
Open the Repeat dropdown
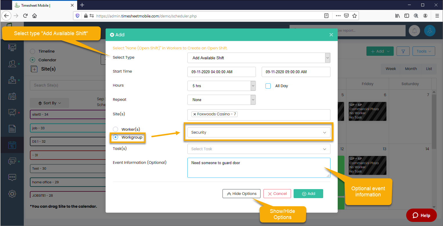tap(221, 100)
